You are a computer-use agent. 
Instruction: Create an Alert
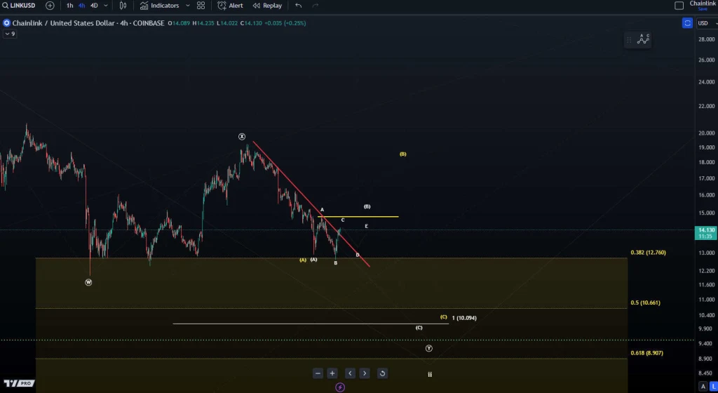[x=230, y=6]
